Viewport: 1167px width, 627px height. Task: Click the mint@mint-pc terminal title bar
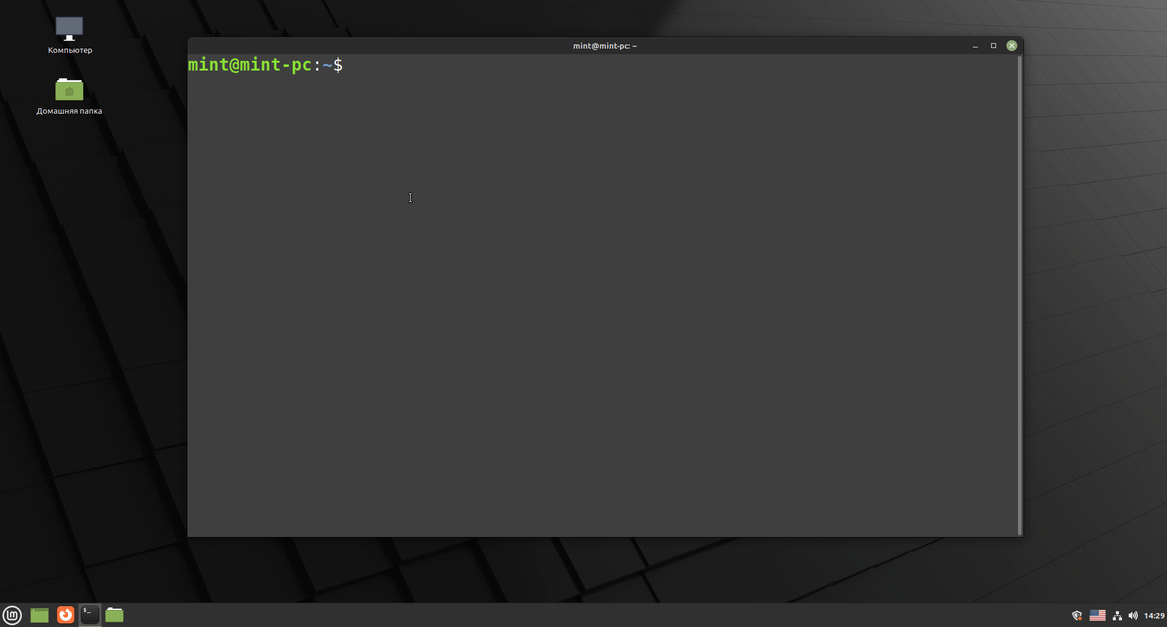click(605, 46)
